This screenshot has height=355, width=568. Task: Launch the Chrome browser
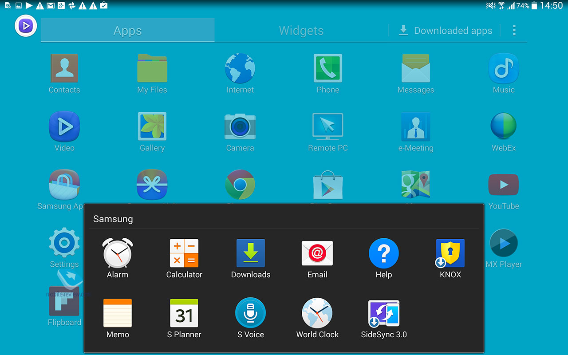(x=240, y=185)
